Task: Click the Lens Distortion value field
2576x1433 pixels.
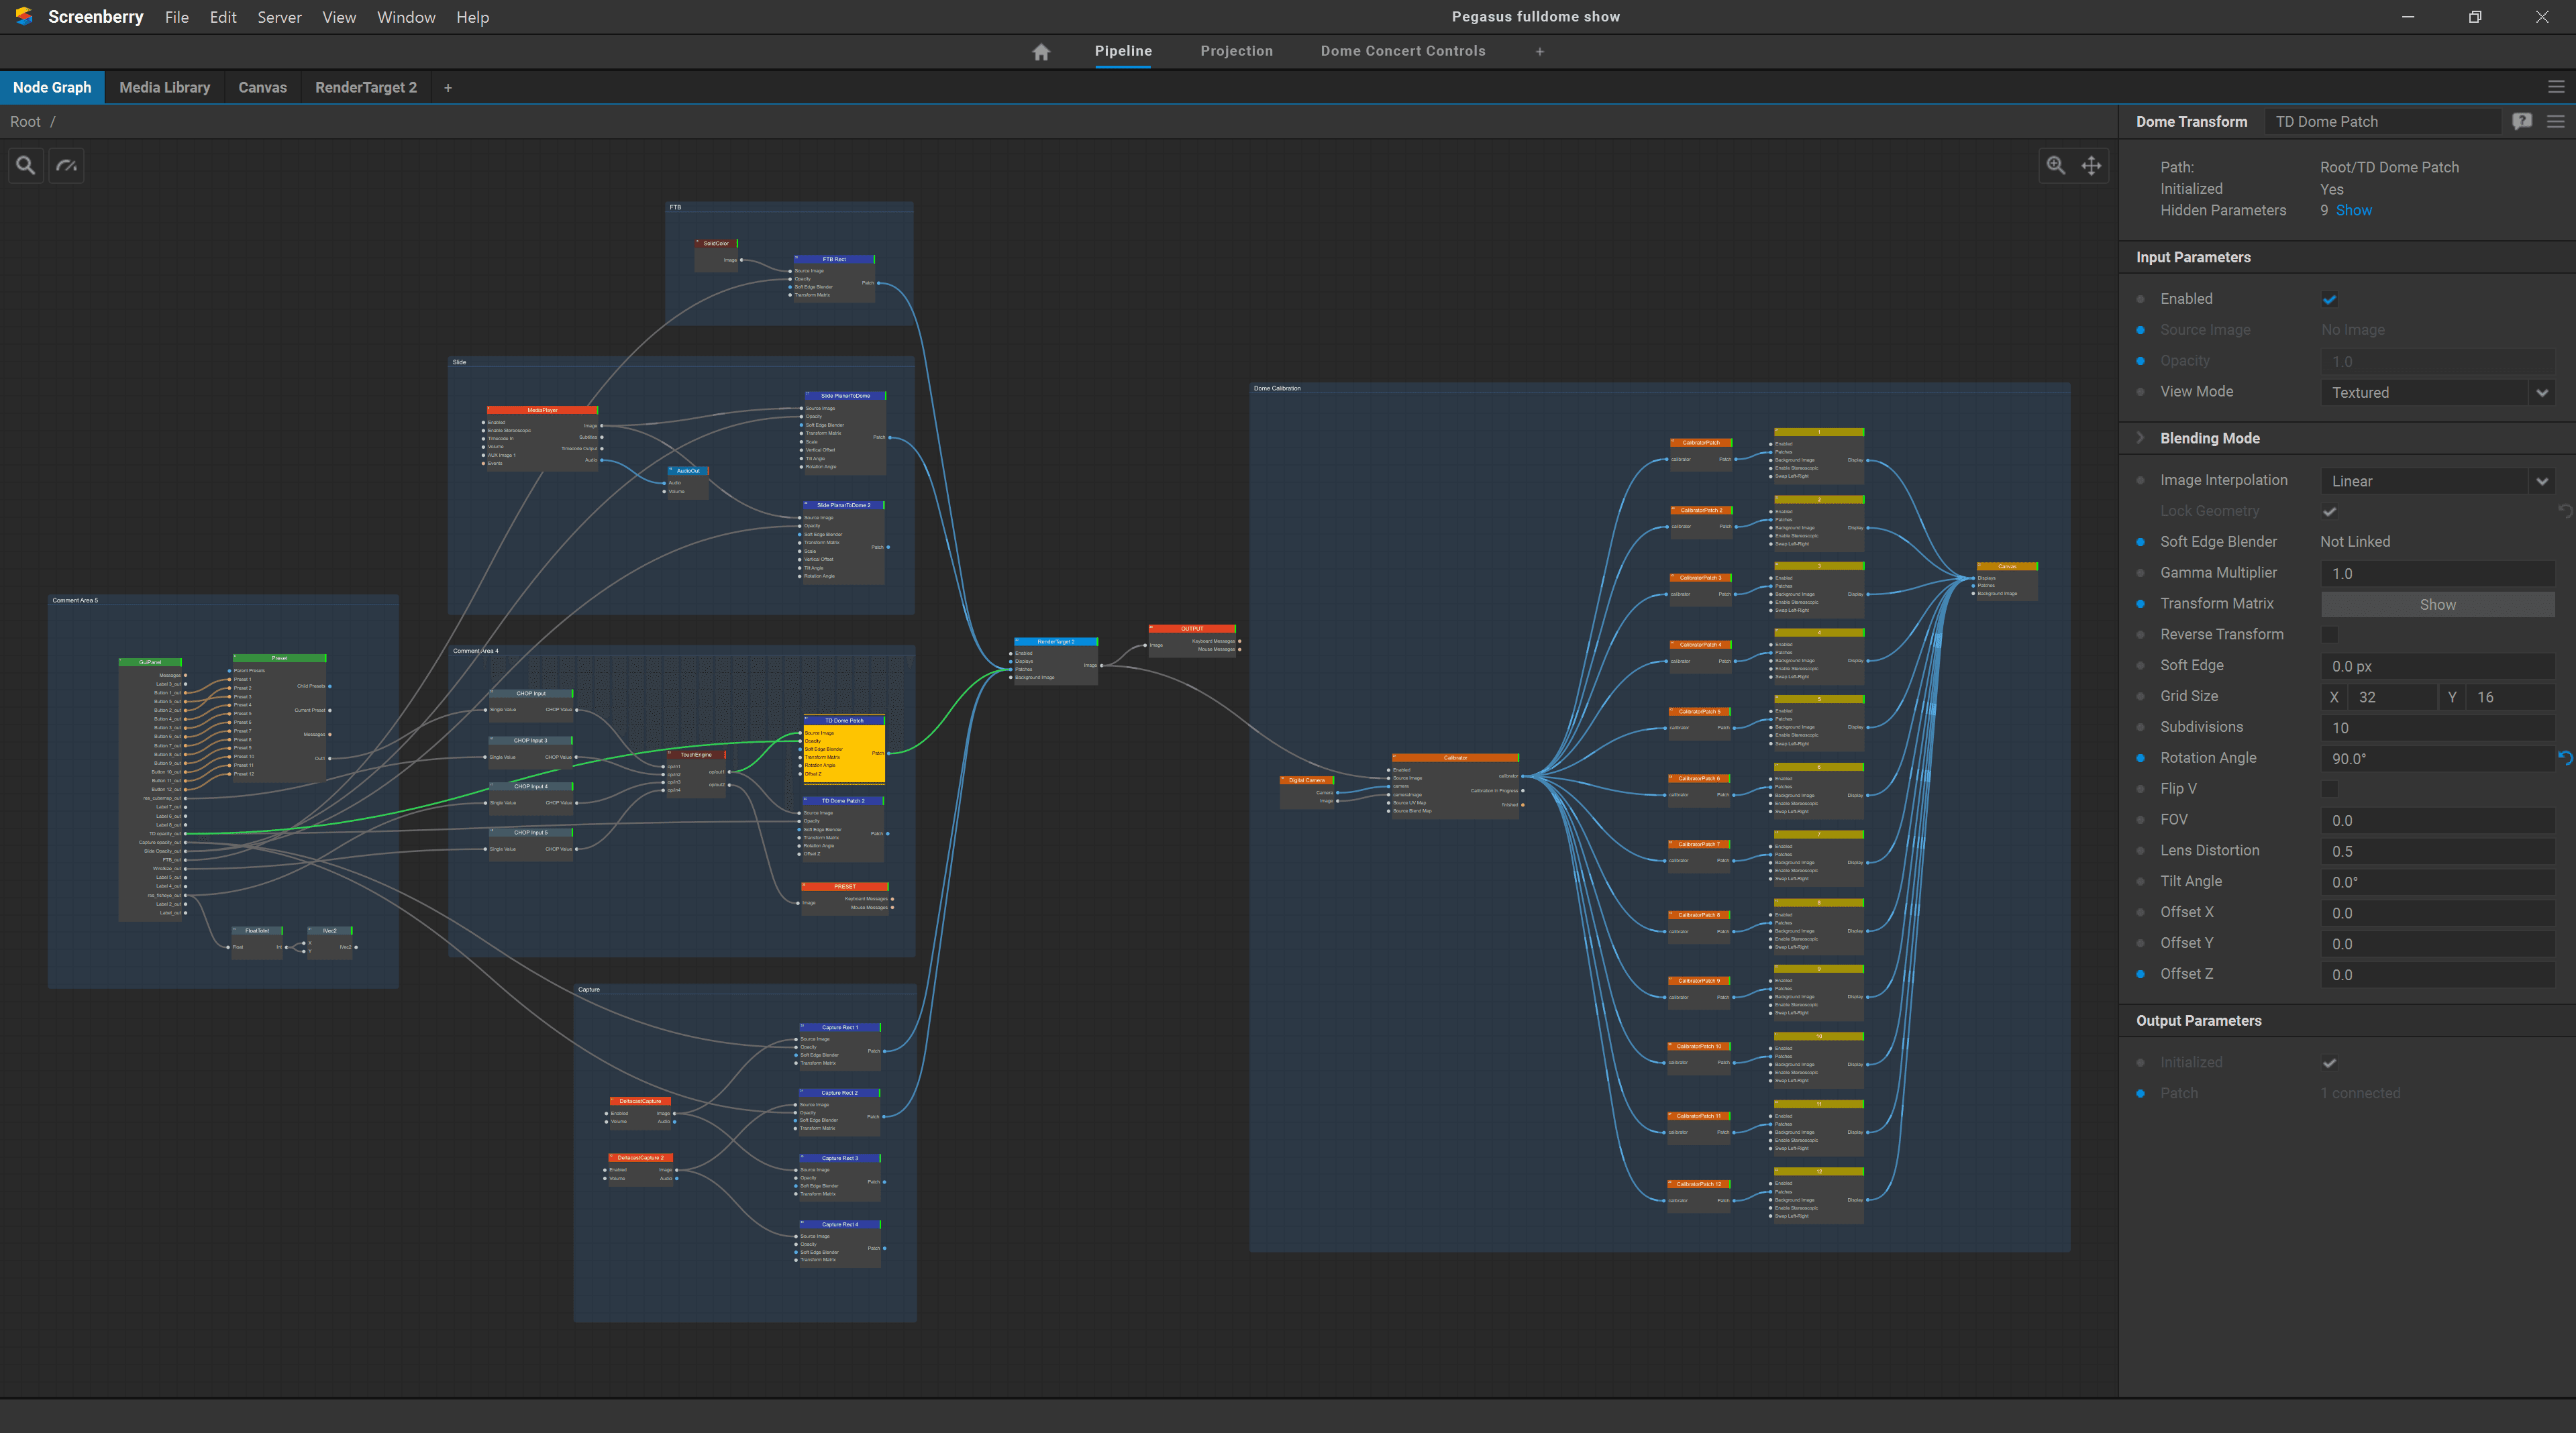Action: [x=2436, y=851]
